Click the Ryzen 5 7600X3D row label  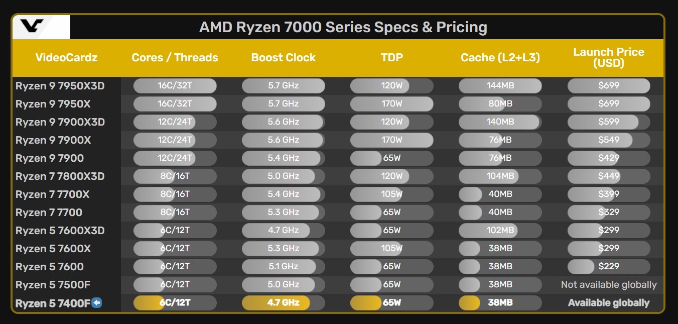point(60,231)
